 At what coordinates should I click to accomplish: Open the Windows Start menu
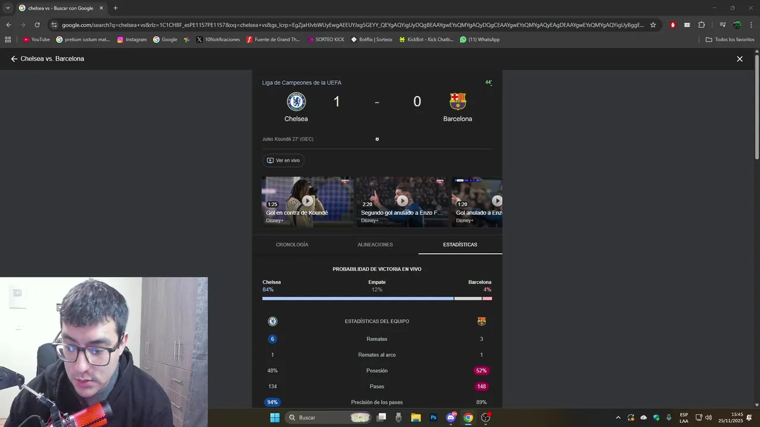click(x=275, y=418)
